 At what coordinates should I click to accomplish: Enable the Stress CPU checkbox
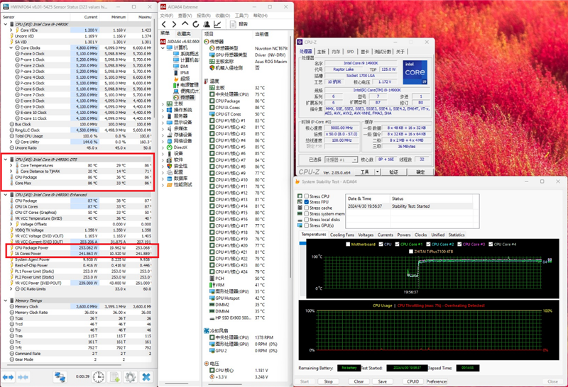pyautogui.click(x=307, y=196)
